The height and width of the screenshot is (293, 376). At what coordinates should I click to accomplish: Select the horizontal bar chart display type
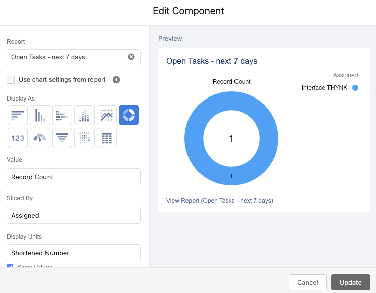point(18,115)
